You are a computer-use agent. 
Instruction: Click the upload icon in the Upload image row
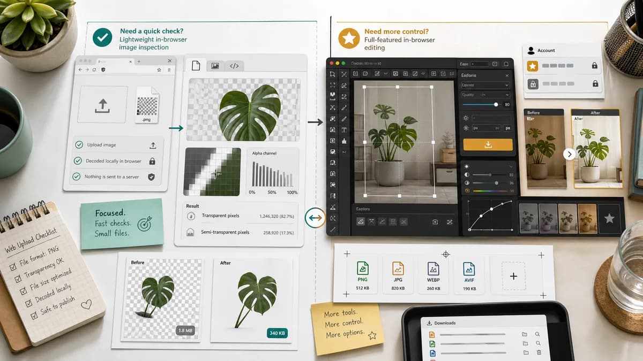(x=153, y=145)
